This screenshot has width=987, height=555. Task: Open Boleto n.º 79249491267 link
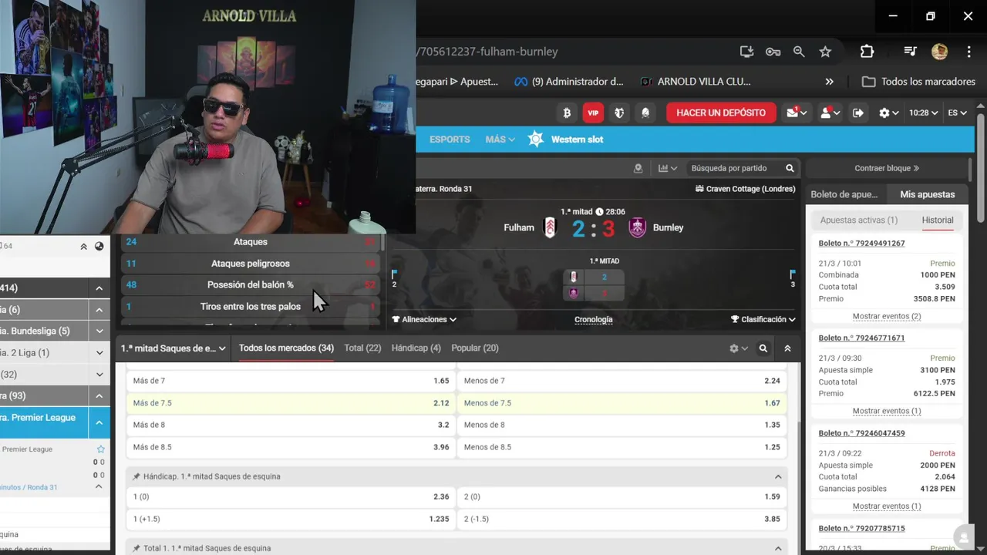861,243
